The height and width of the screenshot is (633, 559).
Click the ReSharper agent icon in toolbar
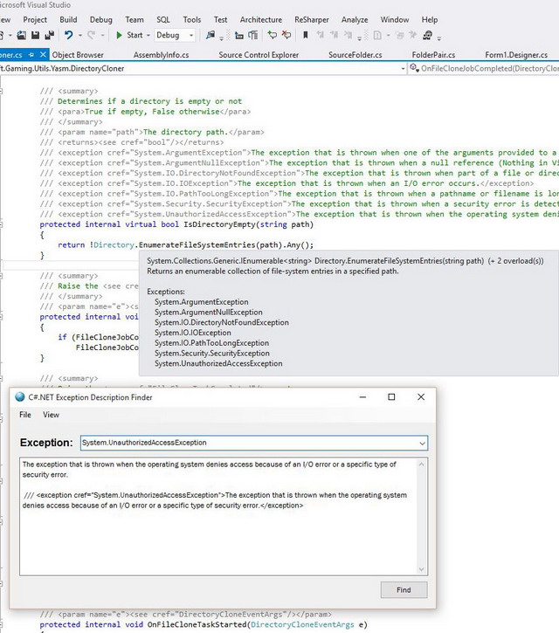tap(427, 36)
